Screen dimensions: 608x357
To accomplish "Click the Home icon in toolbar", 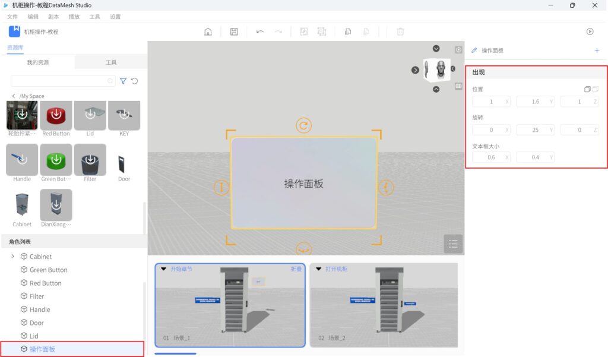I will click(208, 31).
